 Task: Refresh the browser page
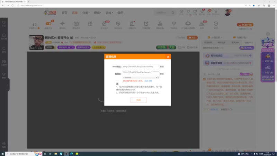pyautogui.click(x=12, y=6)
